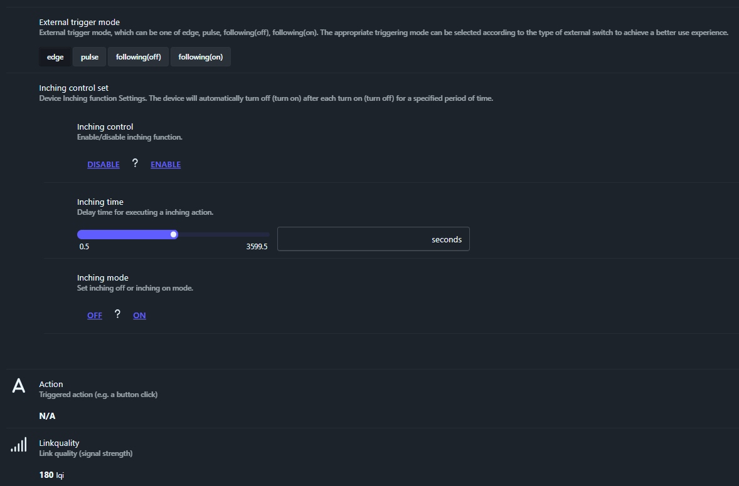Choose following(on) trigger mode
This screenshot has height=486, width=739.
click(200, 57)
